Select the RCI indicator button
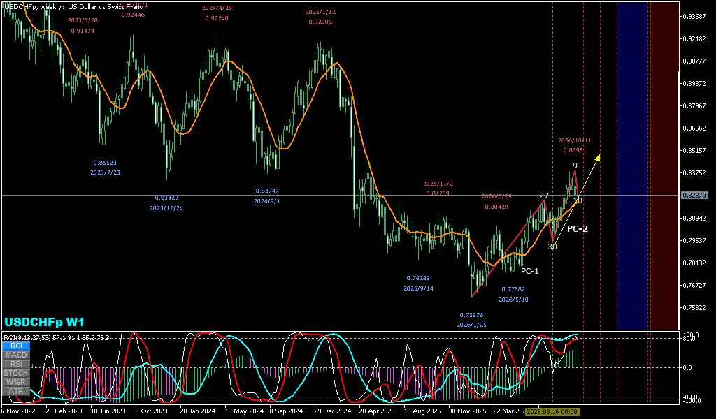 coord(16,346)
